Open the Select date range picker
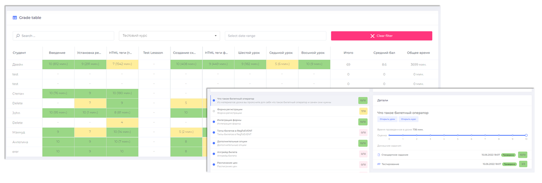 point(275,36)
